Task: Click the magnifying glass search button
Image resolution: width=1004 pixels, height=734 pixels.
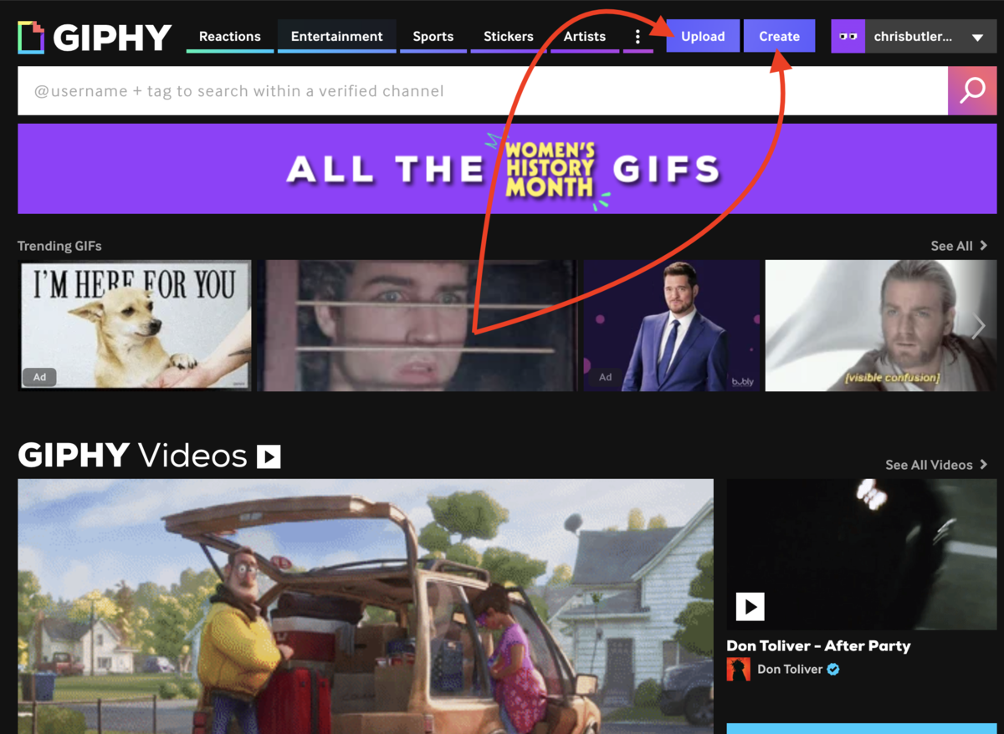Action: 971,90
